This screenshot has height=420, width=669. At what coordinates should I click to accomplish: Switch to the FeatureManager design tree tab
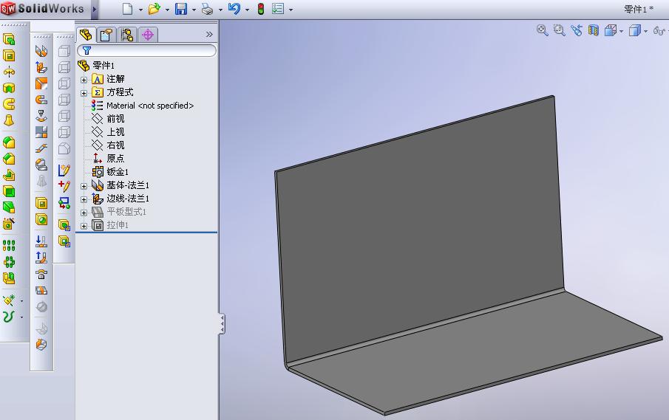click(x=86, y=35)
